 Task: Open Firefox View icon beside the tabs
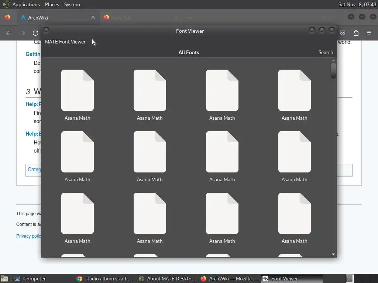click(x=7, y=17)
